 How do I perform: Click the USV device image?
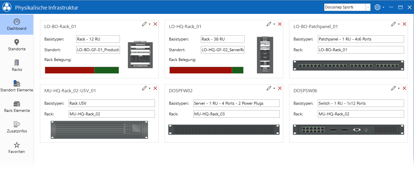[99, 130]
